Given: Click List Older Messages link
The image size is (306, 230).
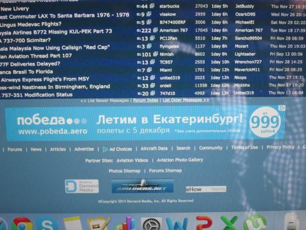Looking at the screenshot, I should pyautogui.click(x=186, y=100).
